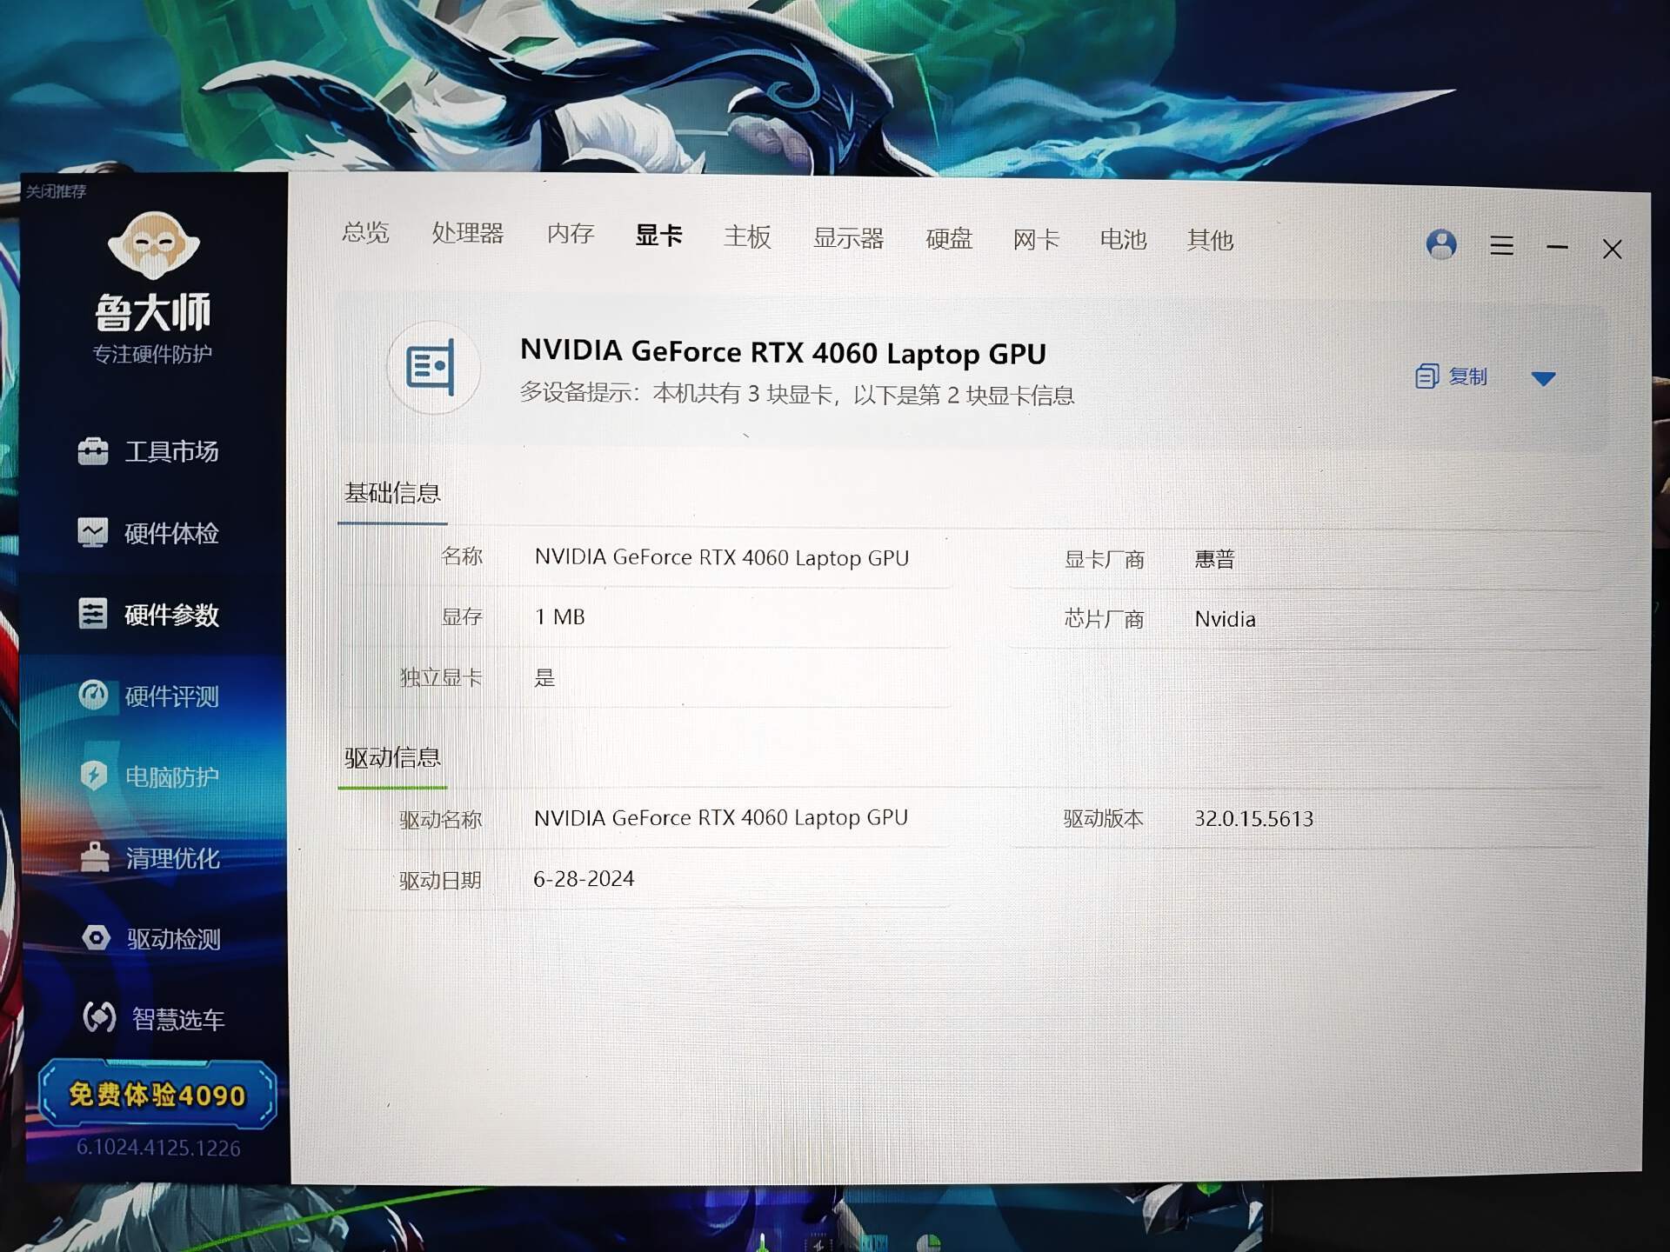Open the 主板 tab

[747, 236]
